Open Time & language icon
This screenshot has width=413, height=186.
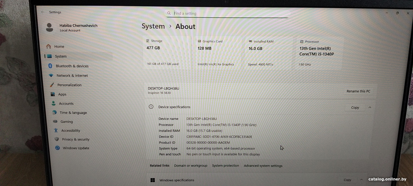tap(54, 112)
